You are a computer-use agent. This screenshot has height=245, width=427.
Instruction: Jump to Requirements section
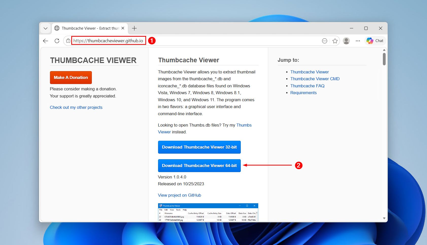[x=303, y=93]
